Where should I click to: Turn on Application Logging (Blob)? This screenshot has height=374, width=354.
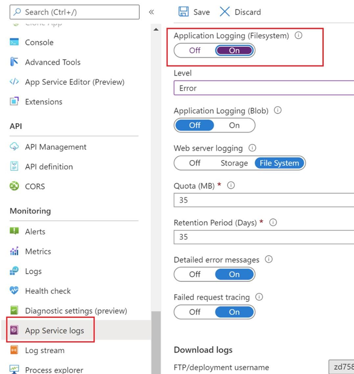[234, 125]
